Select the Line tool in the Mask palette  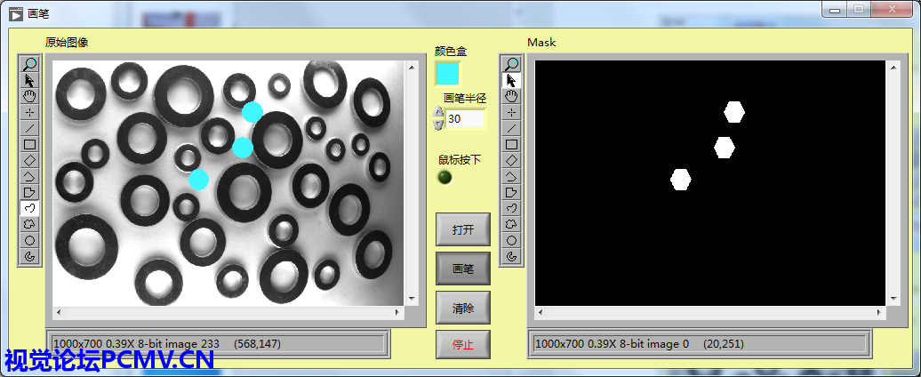point(511,128)
